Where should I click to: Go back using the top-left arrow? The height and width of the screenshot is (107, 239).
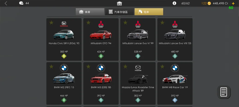6,3
